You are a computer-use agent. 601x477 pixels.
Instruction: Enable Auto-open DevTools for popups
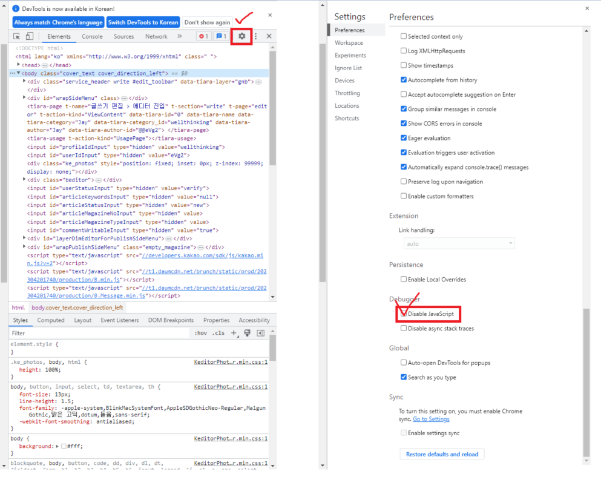[x=404, y=363]
